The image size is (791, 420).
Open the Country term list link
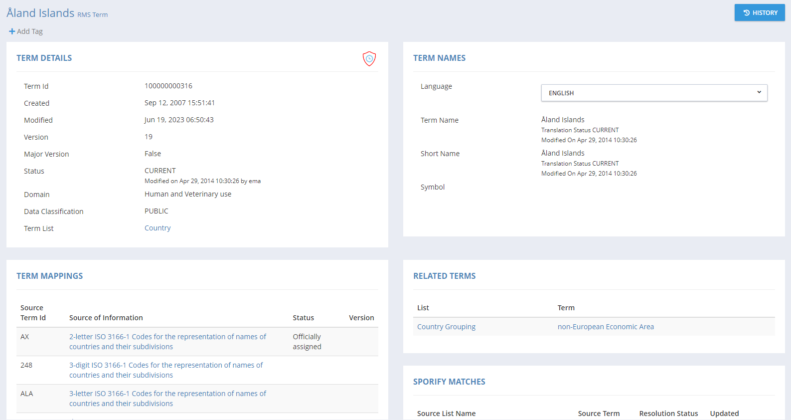point(158,228)
